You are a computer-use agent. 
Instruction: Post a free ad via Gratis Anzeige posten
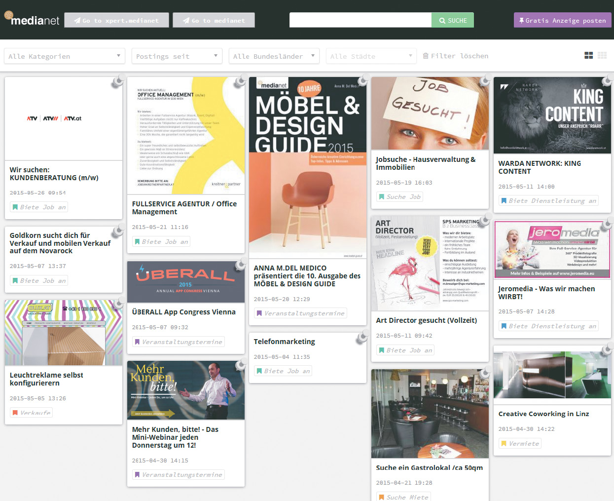[x=562, y=20]
